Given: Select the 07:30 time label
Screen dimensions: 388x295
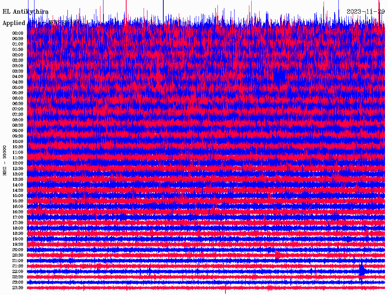Looking at the screenshot, I should [x=18, y=115].
